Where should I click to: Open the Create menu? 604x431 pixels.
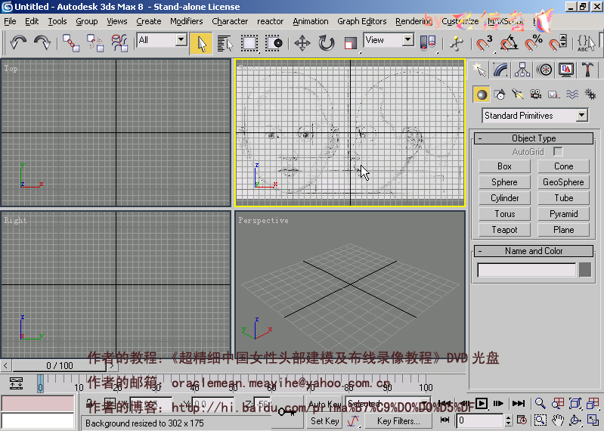point(149,21)
